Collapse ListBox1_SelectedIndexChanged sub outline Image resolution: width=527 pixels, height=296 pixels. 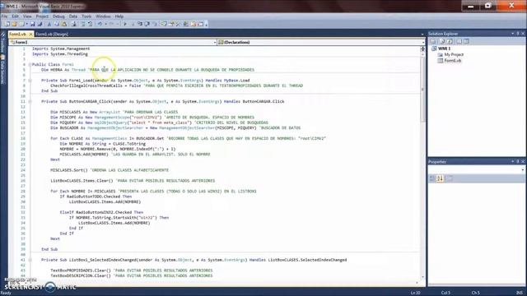(30, 260)
